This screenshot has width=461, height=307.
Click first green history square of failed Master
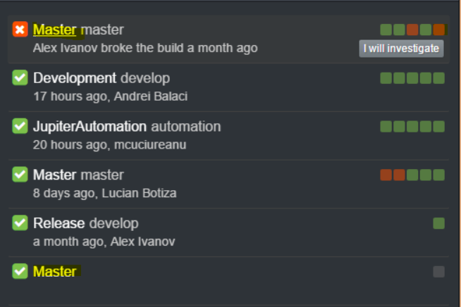tap(386, 30)
